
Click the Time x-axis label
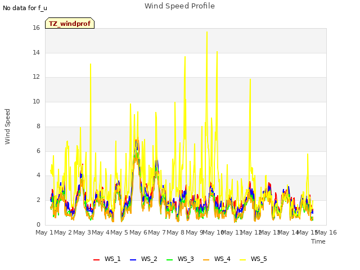click(318, 241)
